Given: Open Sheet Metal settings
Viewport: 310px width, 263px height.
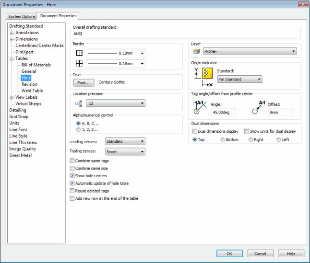Looking at the screenshot, I should [x=21, y=155].
